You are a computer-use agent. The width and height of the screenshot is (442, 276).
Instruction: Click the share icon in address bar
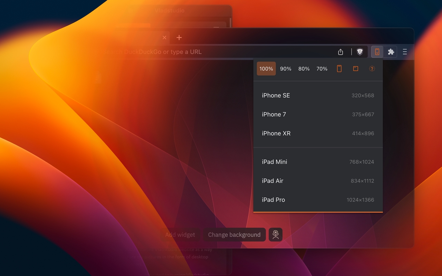pyautogui.click(x=340, y=52)
